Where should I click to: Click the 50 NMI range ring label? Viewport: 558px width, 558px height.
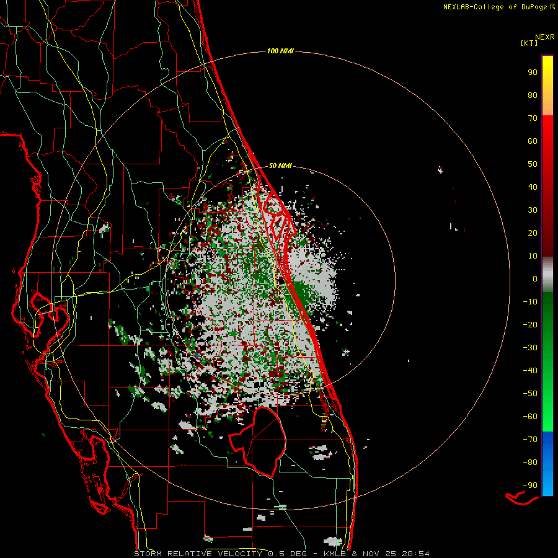280,166
